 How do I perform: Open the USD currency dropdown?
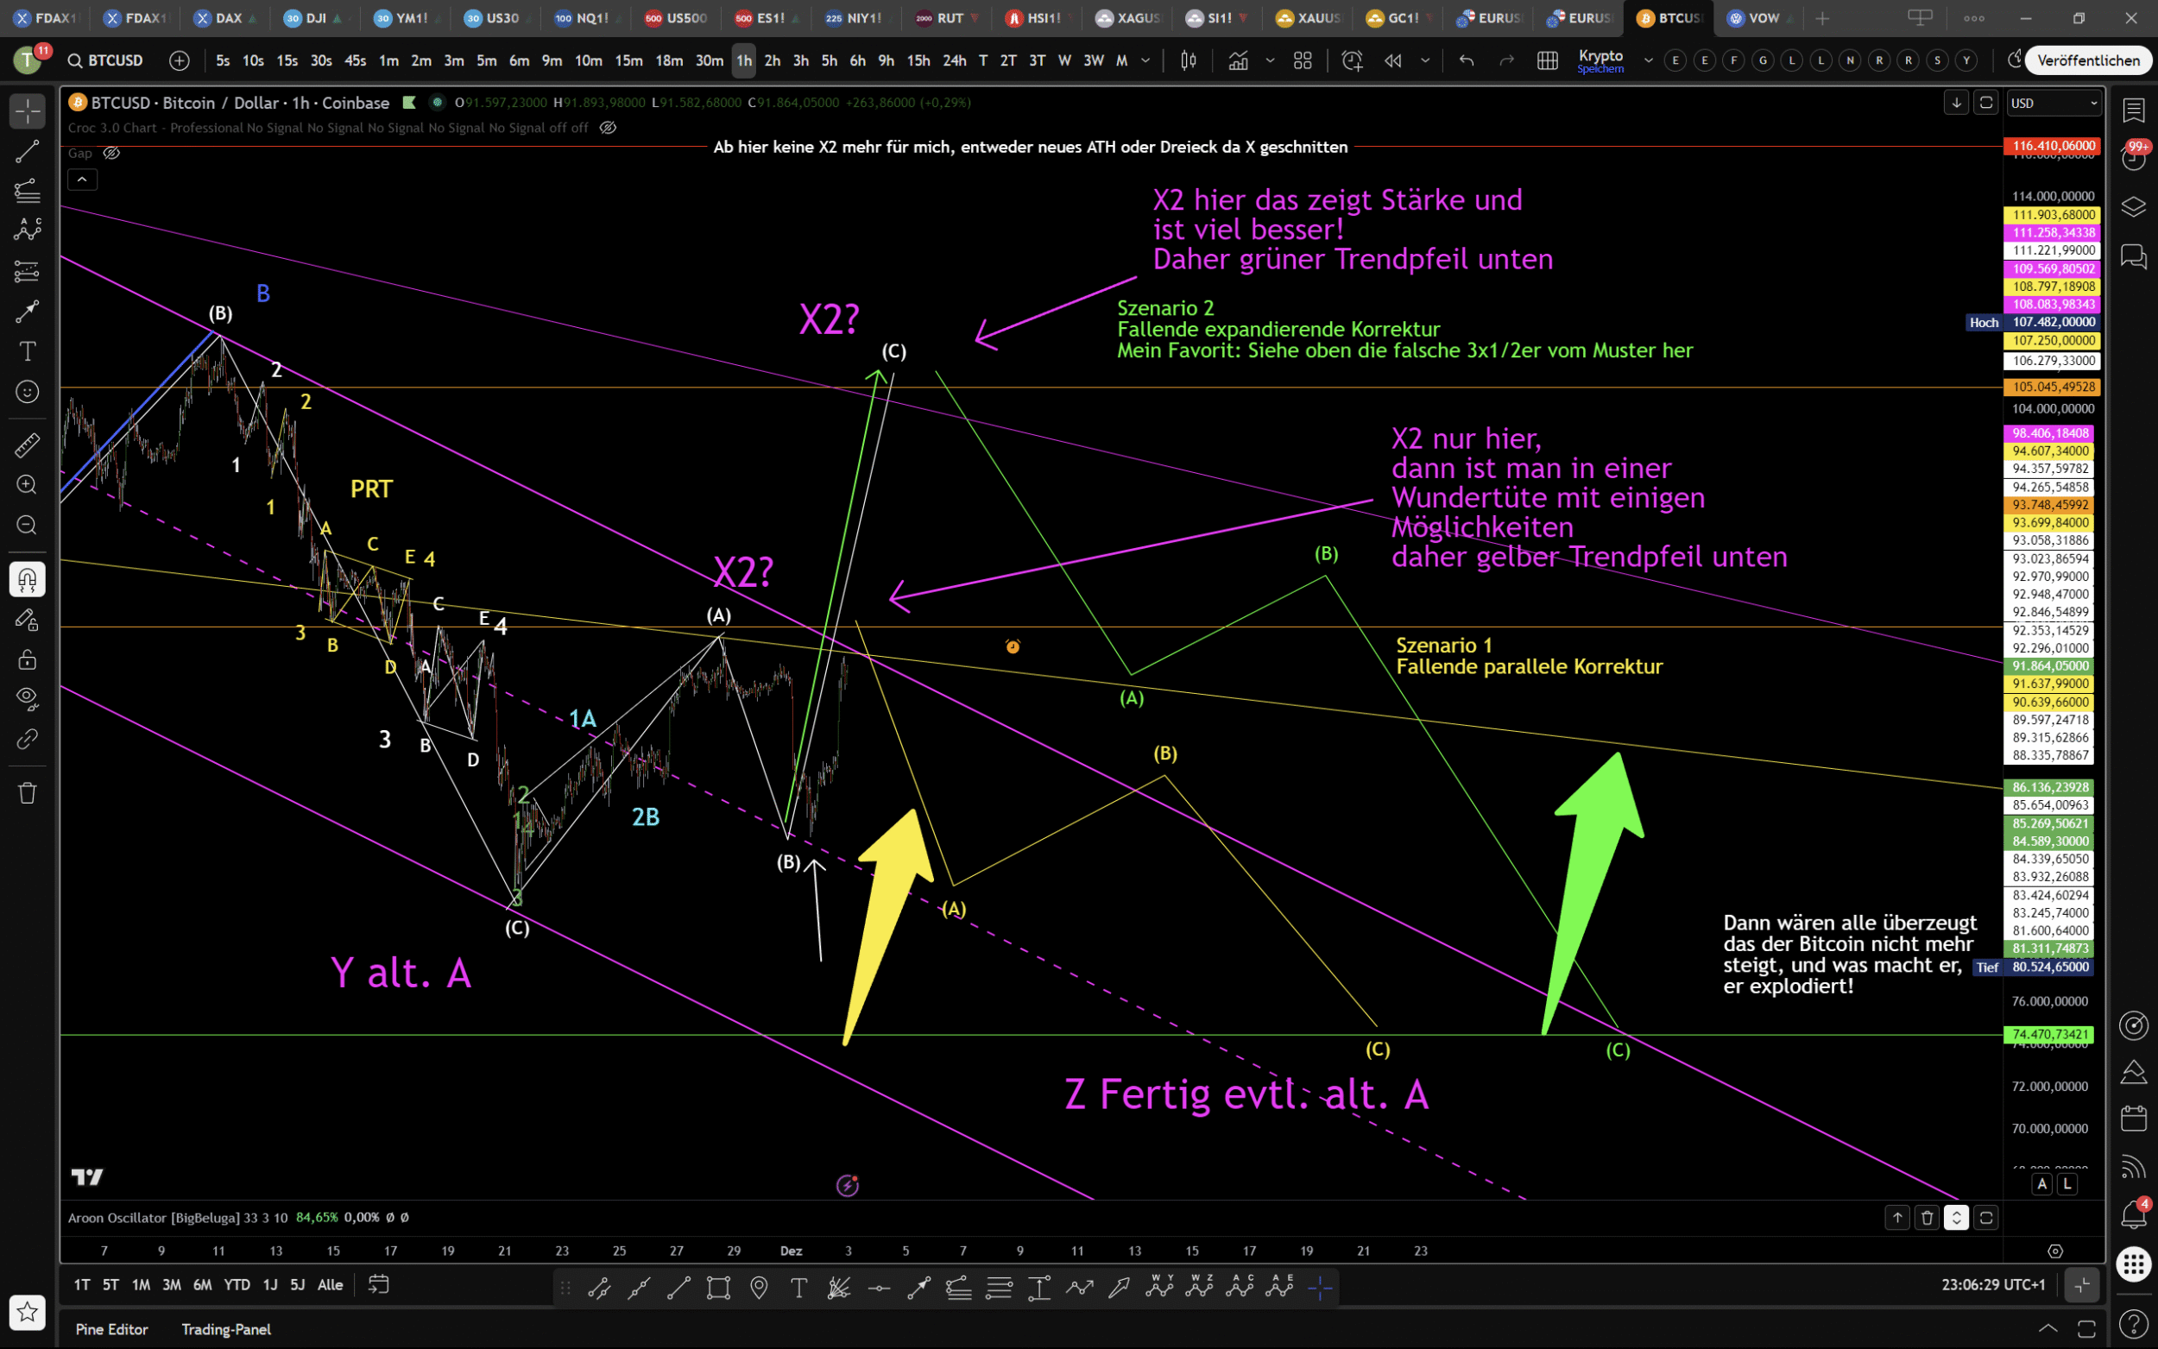2052,104
